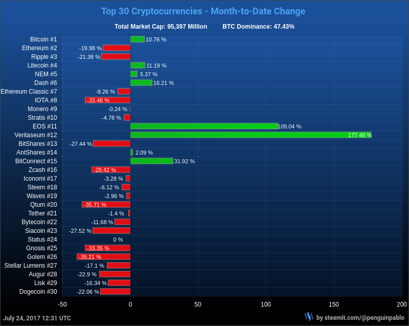Click the 16.21 % Dash value
This screenshot has height=326, width=409.
tap(164, 83)
